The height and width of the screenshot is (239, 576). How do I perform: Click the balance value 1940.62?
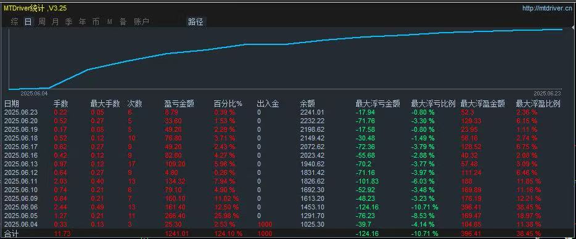[312, 164]
